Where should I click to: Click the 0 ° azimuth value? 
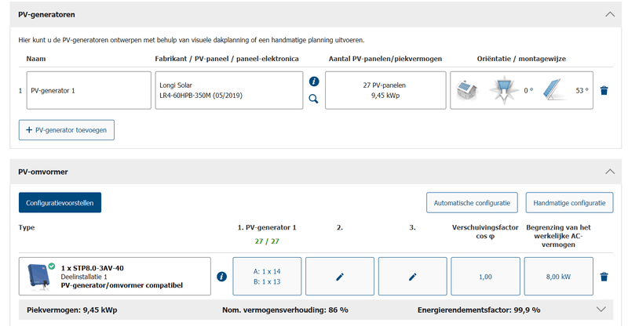tap(528, 90)
